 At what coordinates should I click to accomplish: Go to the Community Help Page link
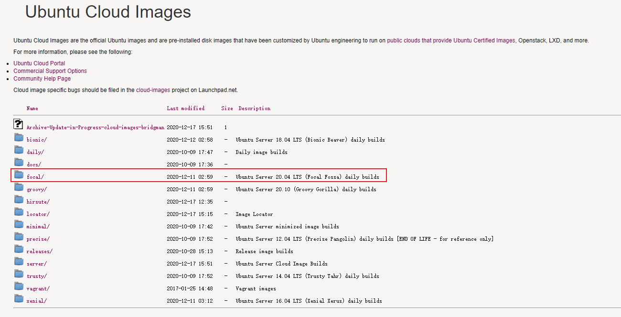point(42,79)
